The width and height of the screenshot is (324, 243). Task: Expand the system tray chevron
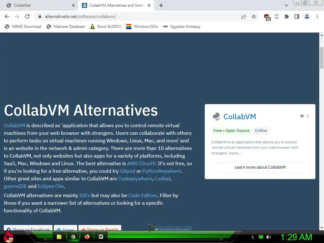click(253, 237)
